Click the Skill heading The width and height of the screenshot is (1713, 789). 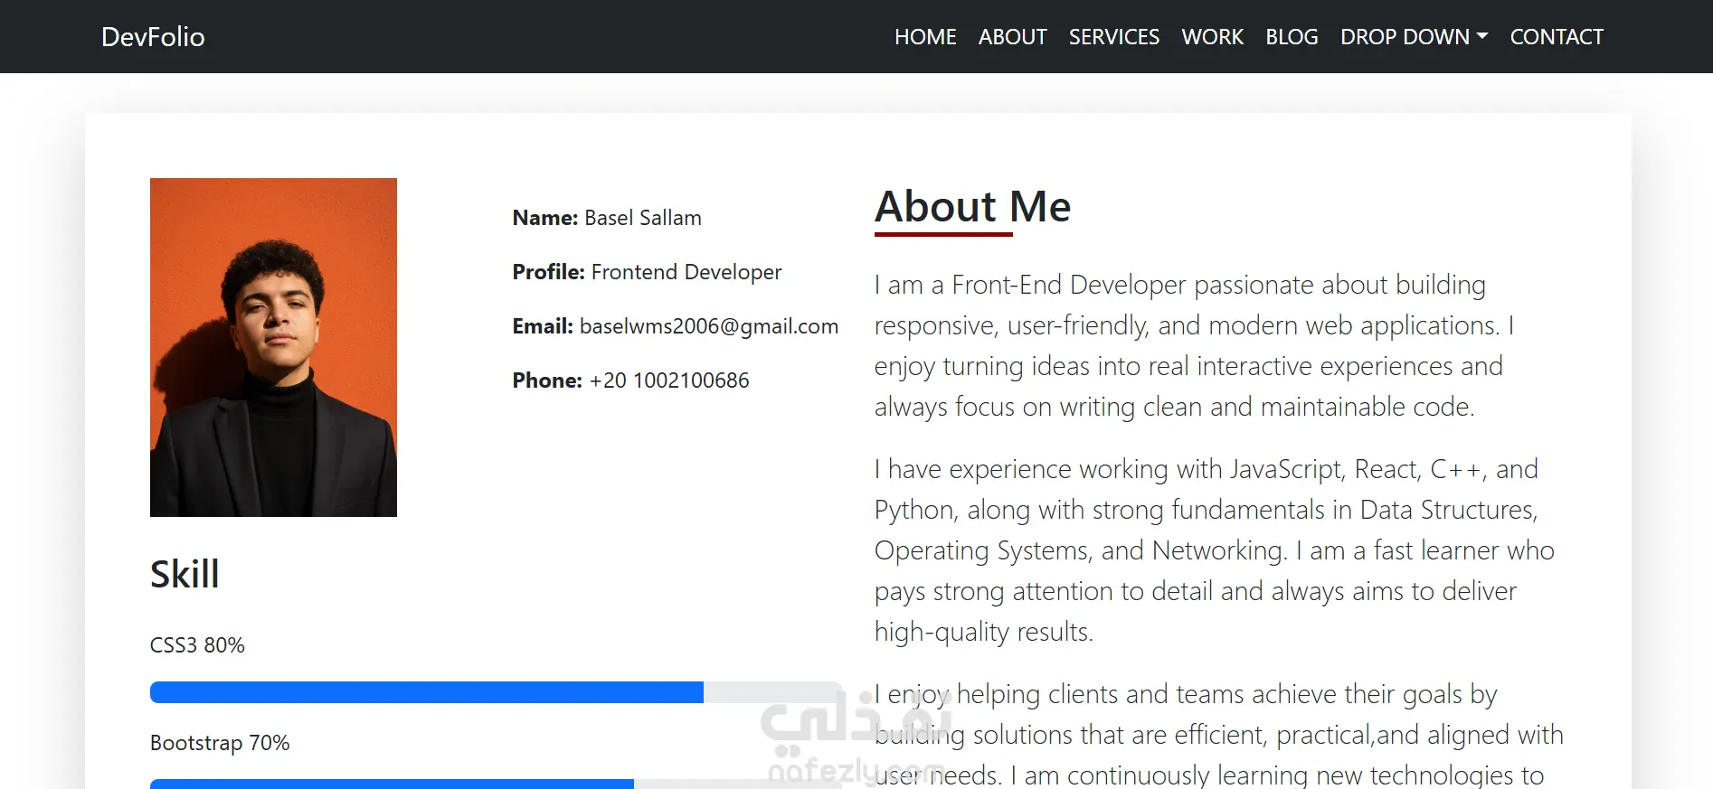point(185,574)
